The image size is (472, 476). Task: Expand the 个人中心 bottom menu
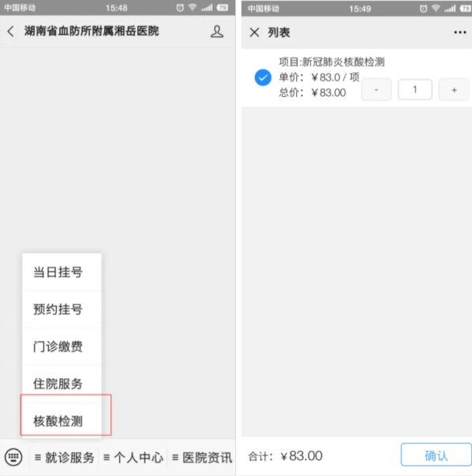point(133,457)
